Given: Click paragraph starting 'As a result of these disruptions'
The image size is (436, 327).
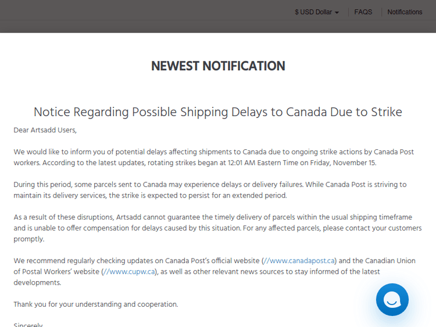Looking at the screenshot, I should (217, 228).
